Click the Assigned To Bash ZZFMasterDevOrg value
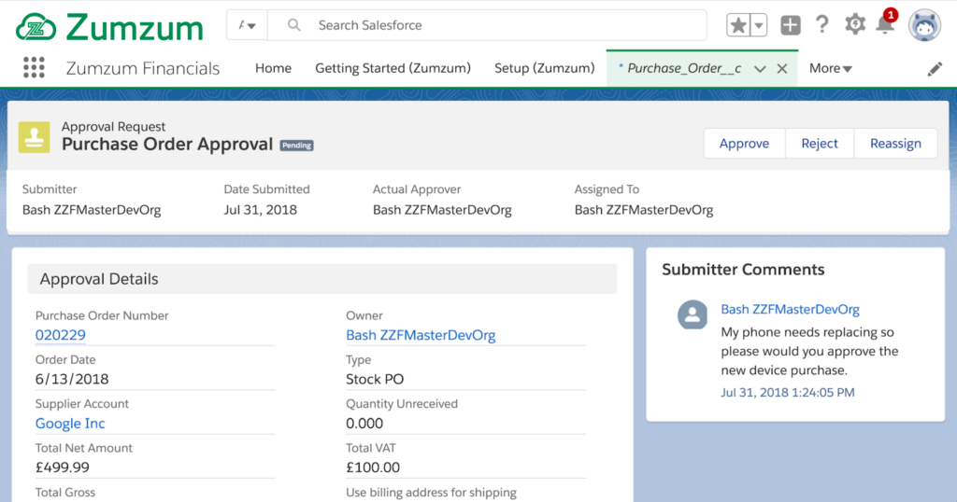This screenshot has height=502, width=957. [643, 210]
